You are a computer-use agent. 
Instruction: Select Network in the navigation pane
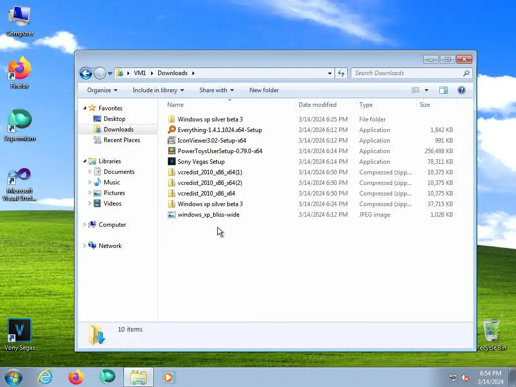click(x=110, y=245)
